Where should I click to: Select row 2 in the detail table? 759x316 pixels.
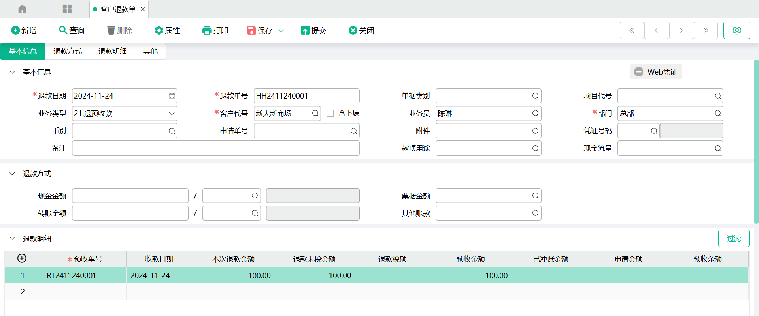click(23, 292)
